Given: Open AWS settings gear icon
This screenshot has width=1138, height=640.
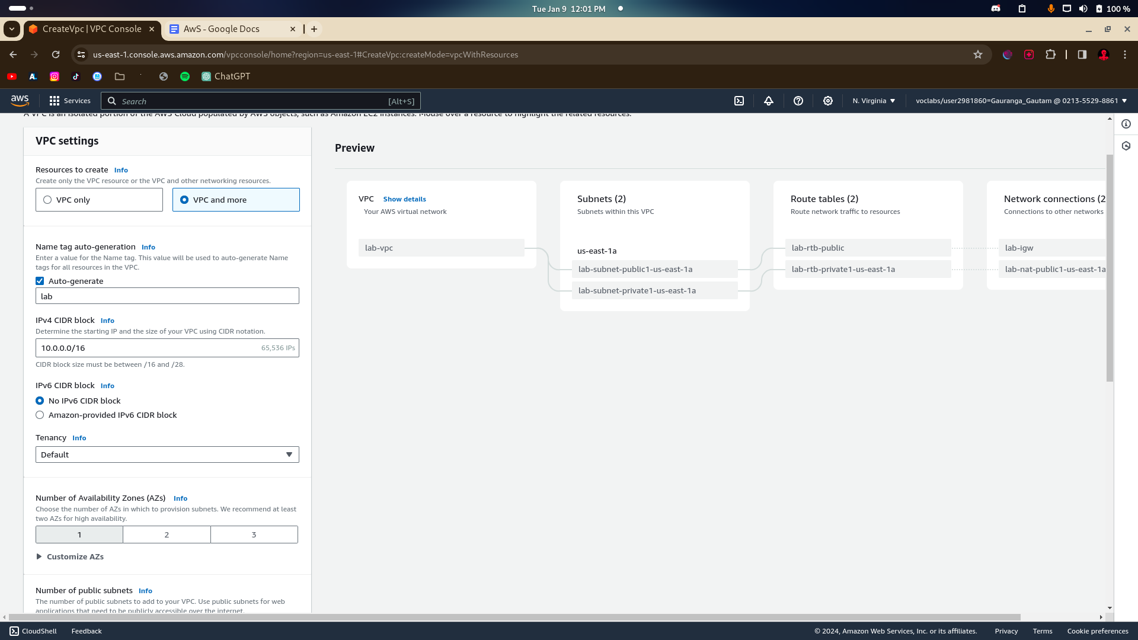Looking at the screenshot, I should (x=828, y=101).
